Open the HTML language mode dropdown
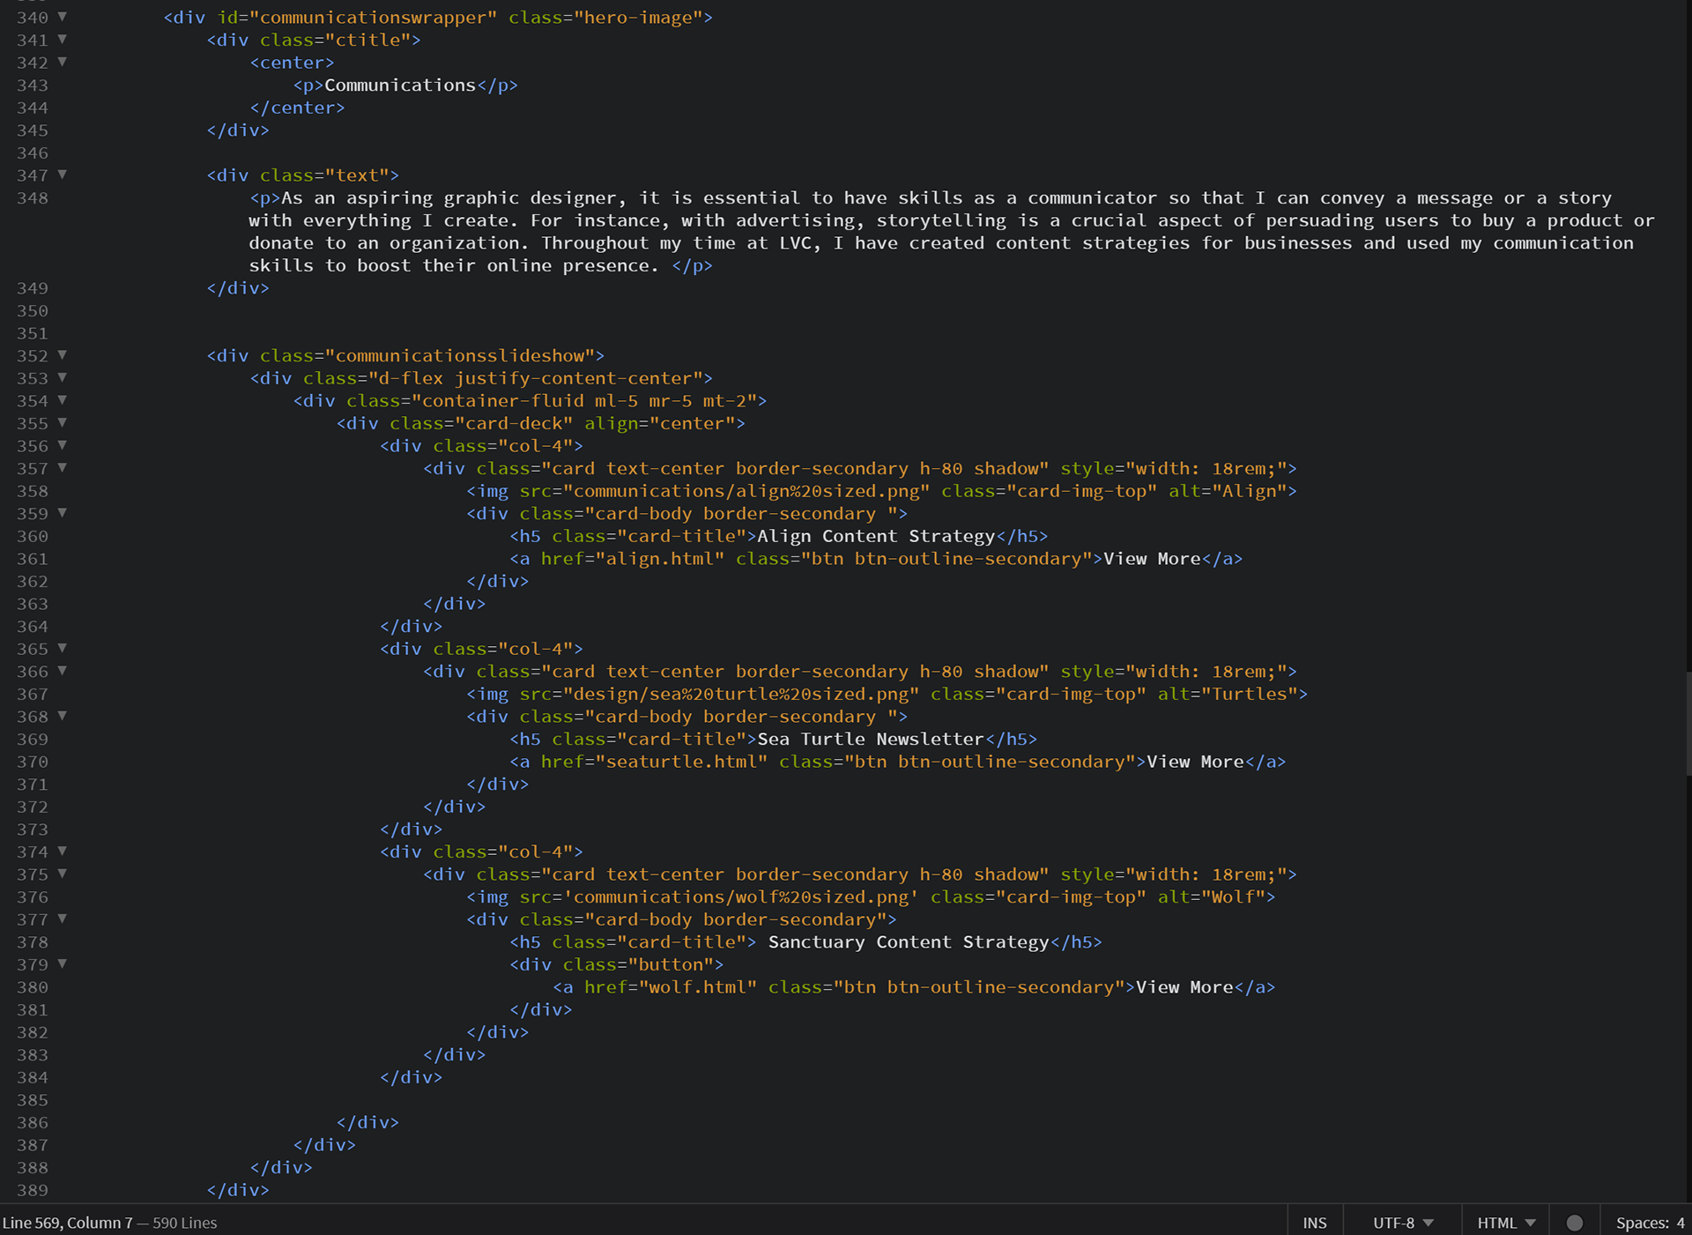Screen dimensions: 1692x1235 tap(1505, 1223)
